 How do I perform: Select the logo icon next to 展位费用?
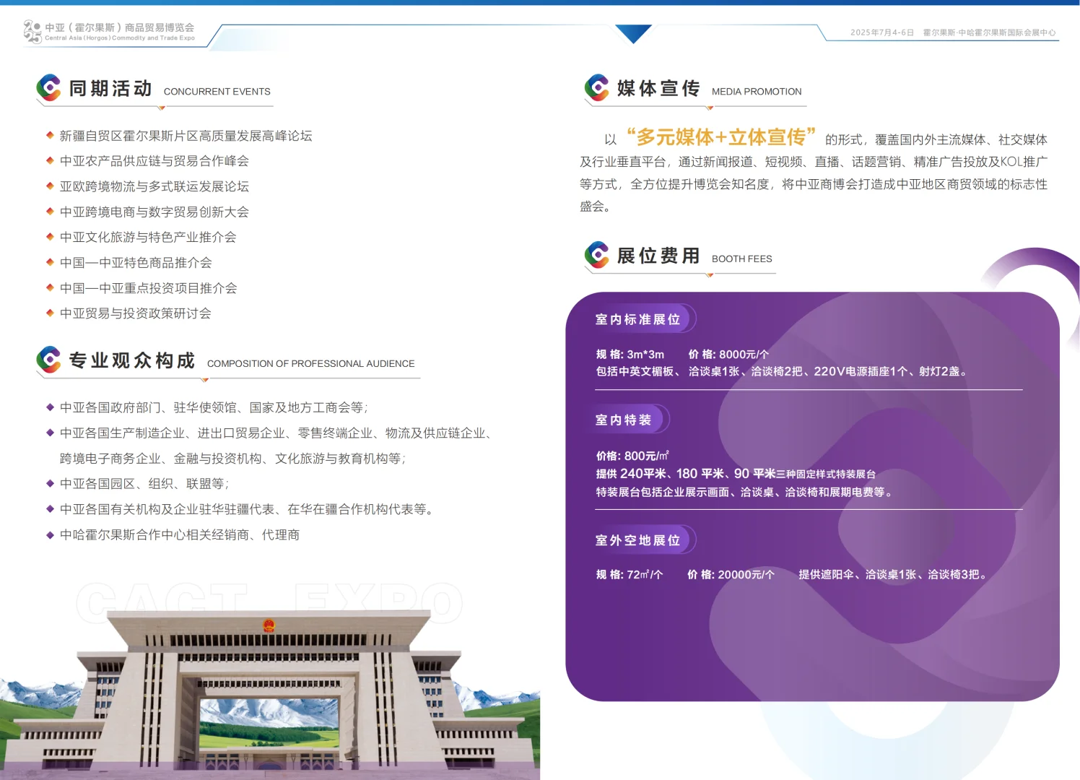[597, 256]
